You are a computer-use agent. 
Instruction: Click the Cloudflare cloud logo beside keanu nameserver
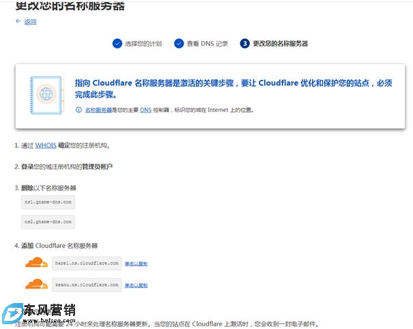pyautogui.click(x=37, y=284)
